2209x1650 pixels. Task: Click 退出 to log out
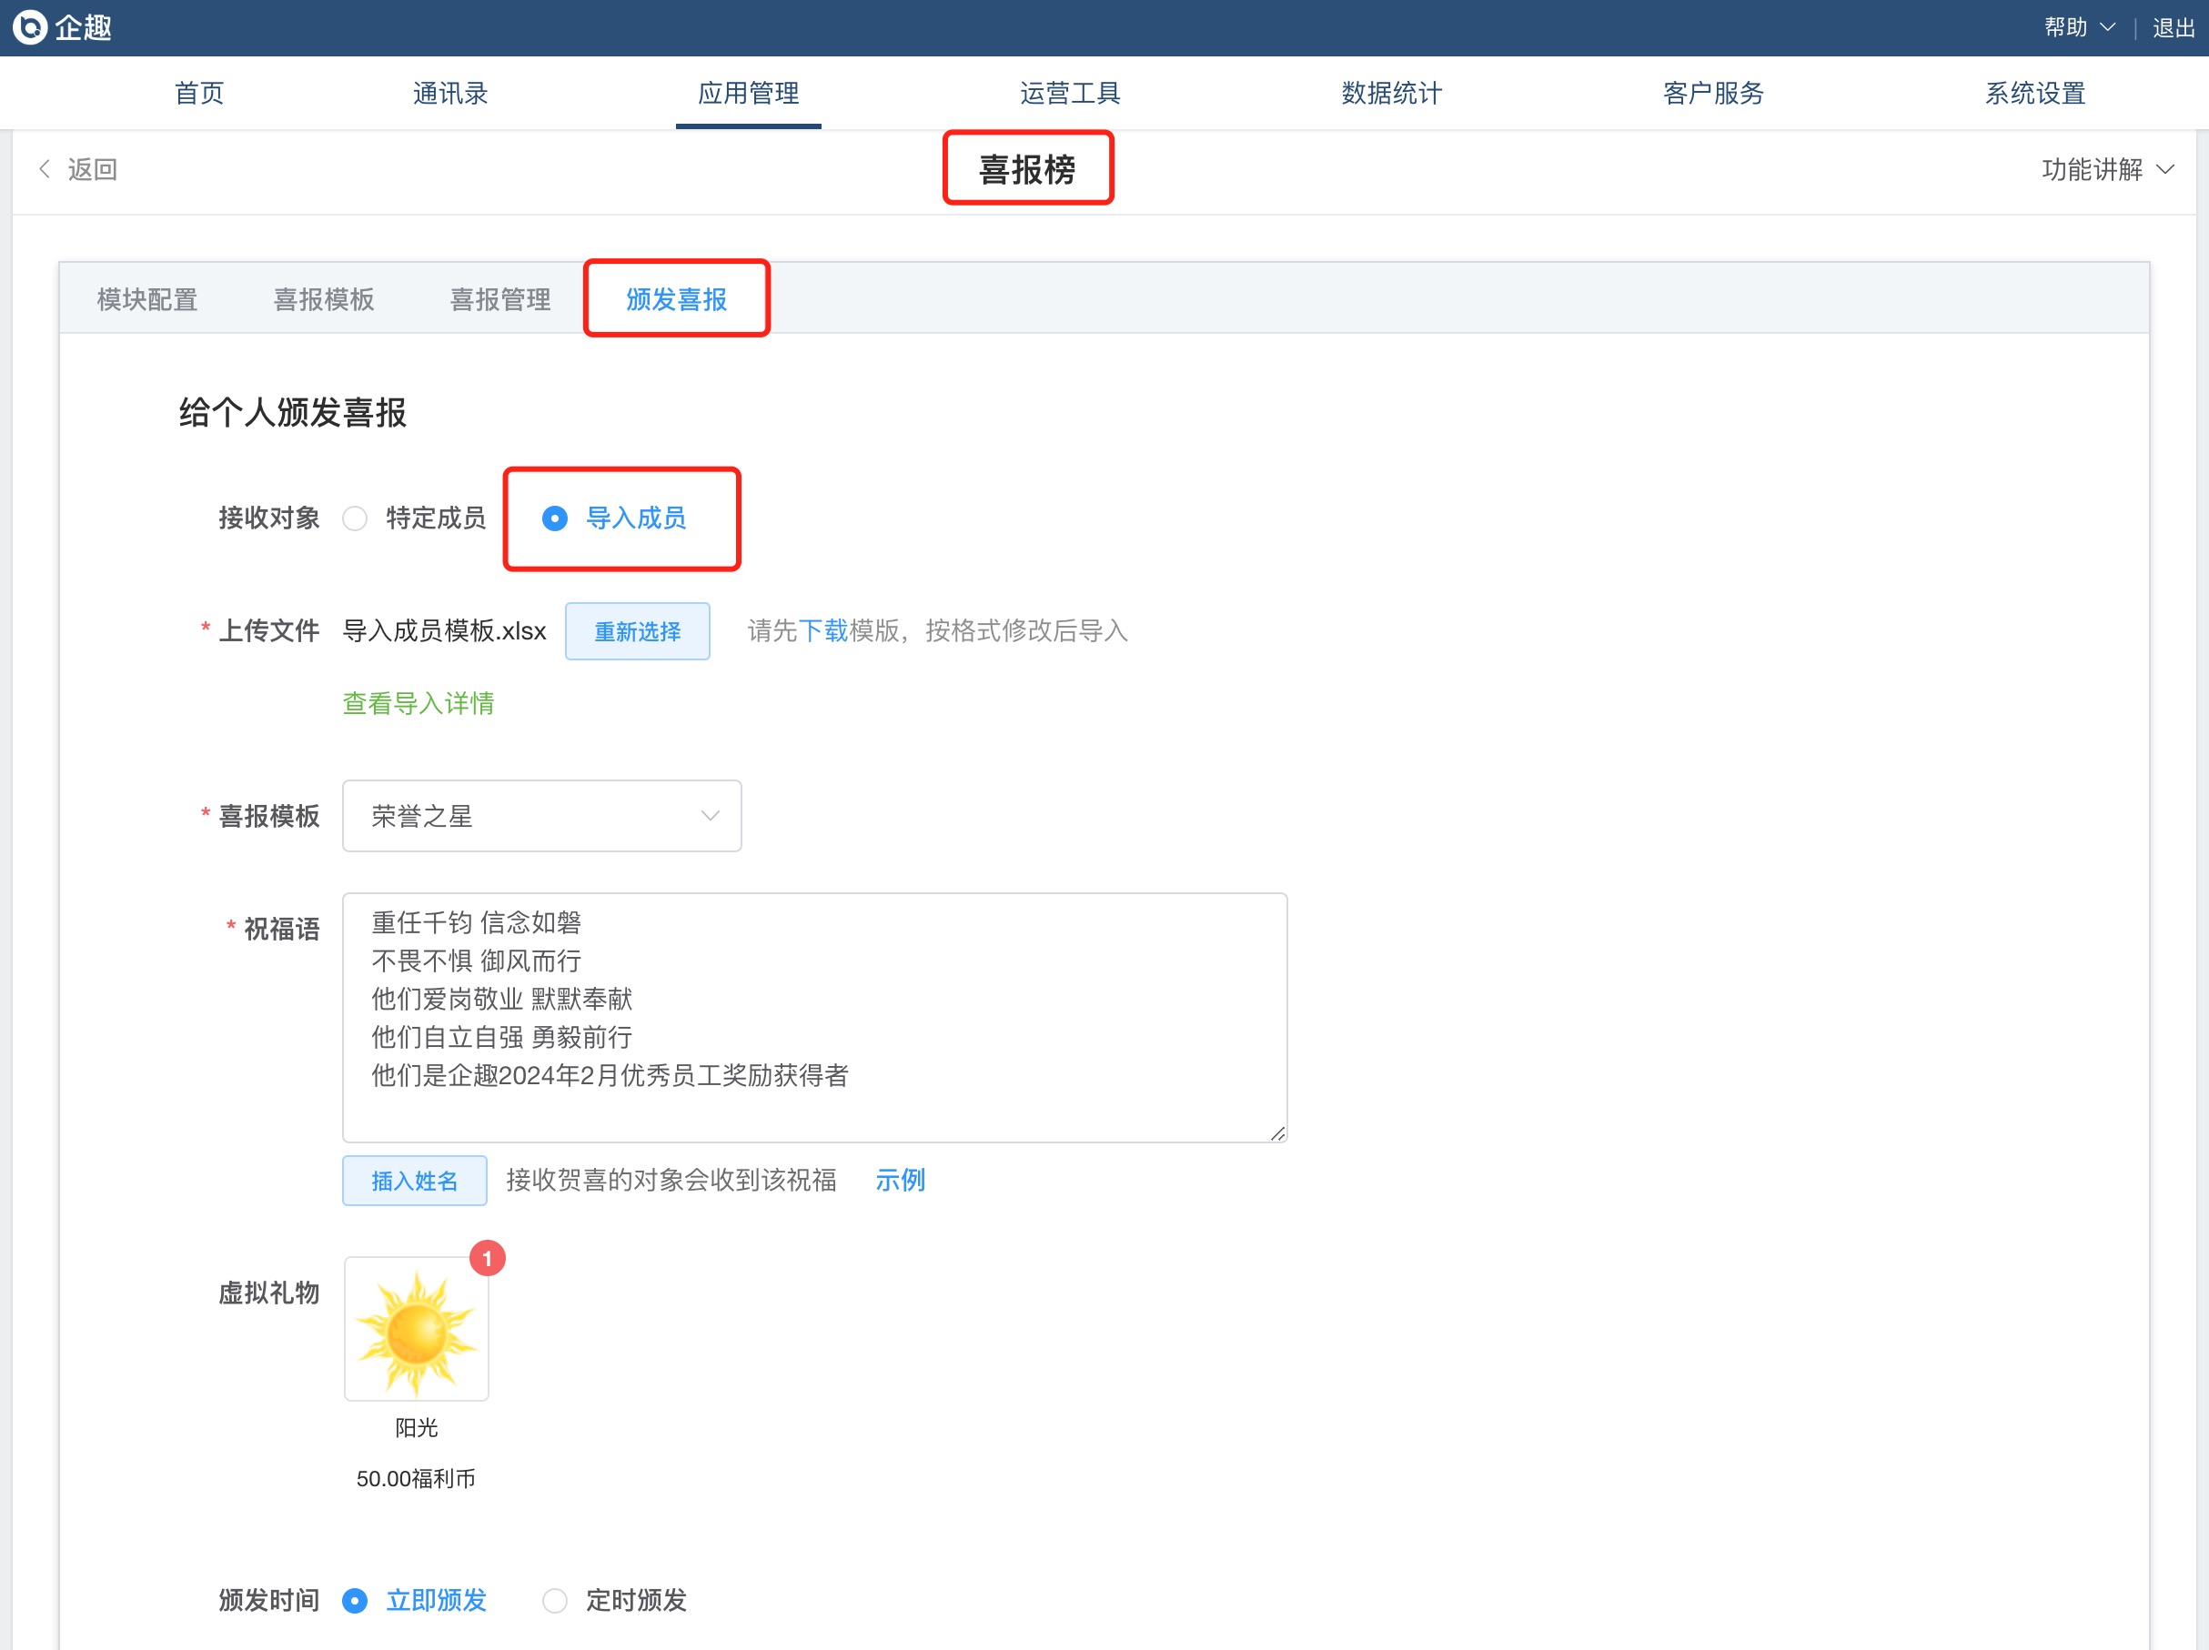2173,27
